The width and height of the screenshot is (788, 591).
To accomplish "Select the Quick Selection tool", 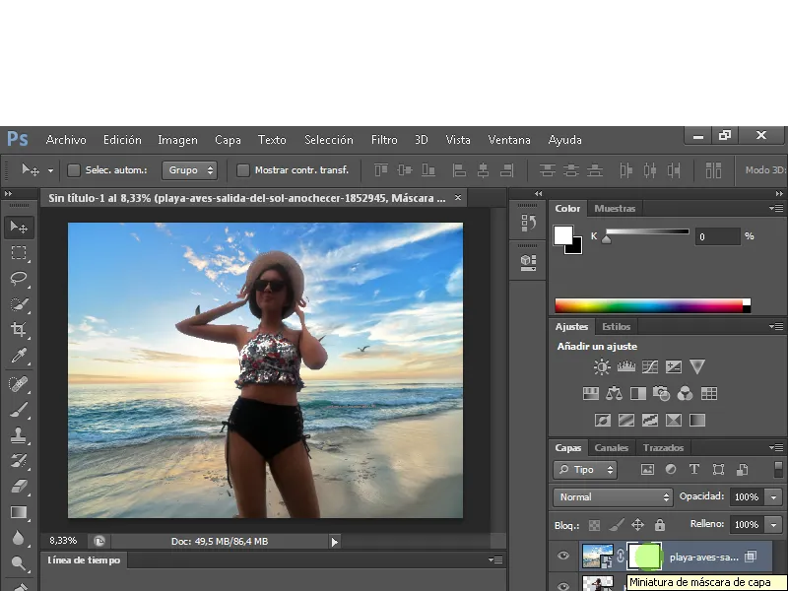I will 19,304.
